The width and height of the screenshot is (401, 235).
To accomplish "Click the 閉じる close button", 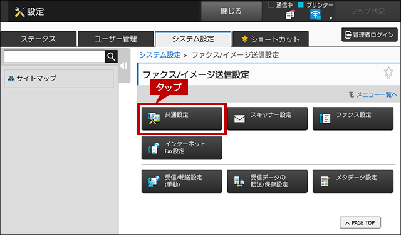I will (x=231, y=11).
